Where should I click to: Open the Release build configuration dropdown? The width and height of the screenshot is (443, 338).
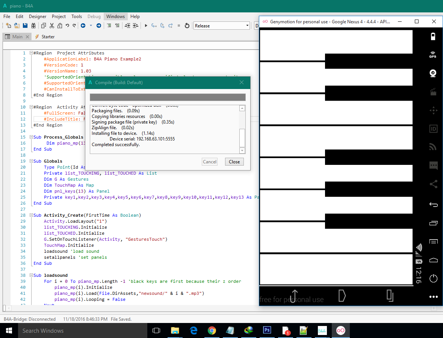click(222, 26)
